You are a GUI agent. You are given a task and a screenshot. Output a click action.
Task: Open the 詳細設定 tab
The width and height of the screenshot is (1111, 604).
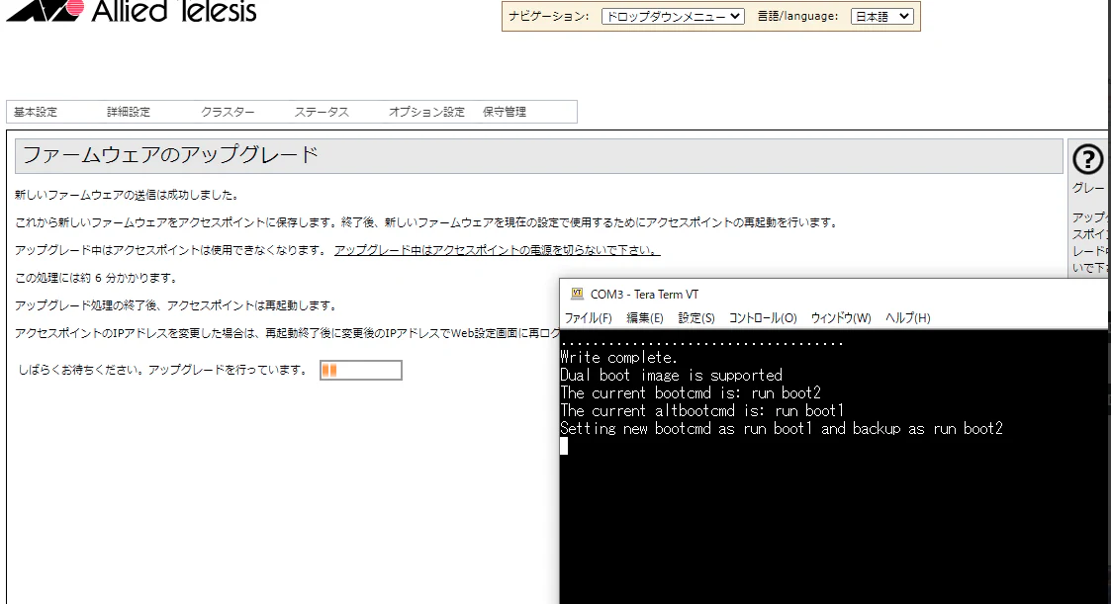[x=129, y=112]
